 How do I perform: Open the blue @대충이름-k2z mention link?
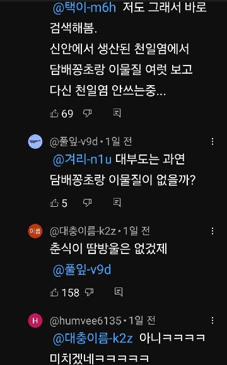[x=93, y=338]
